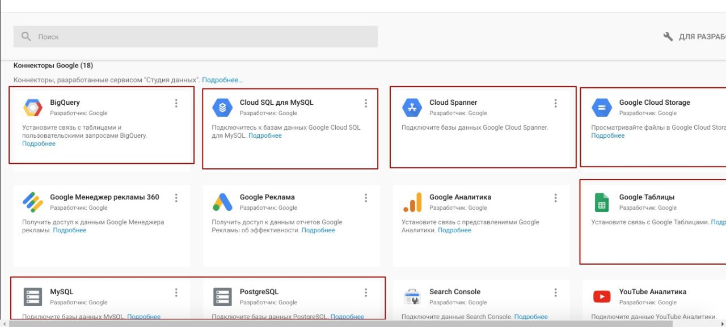Open Подробнее link in Search Console card
This screenshot has width=726, height=327.
[531, 317]
